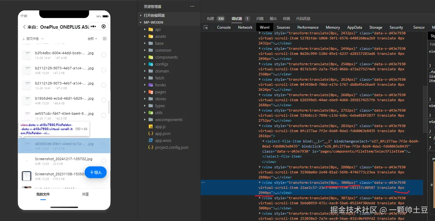Select the a83663e6 .jpg file radio
Image resolution: width=435 pixels, height=221 pixels.
[104, 146]
